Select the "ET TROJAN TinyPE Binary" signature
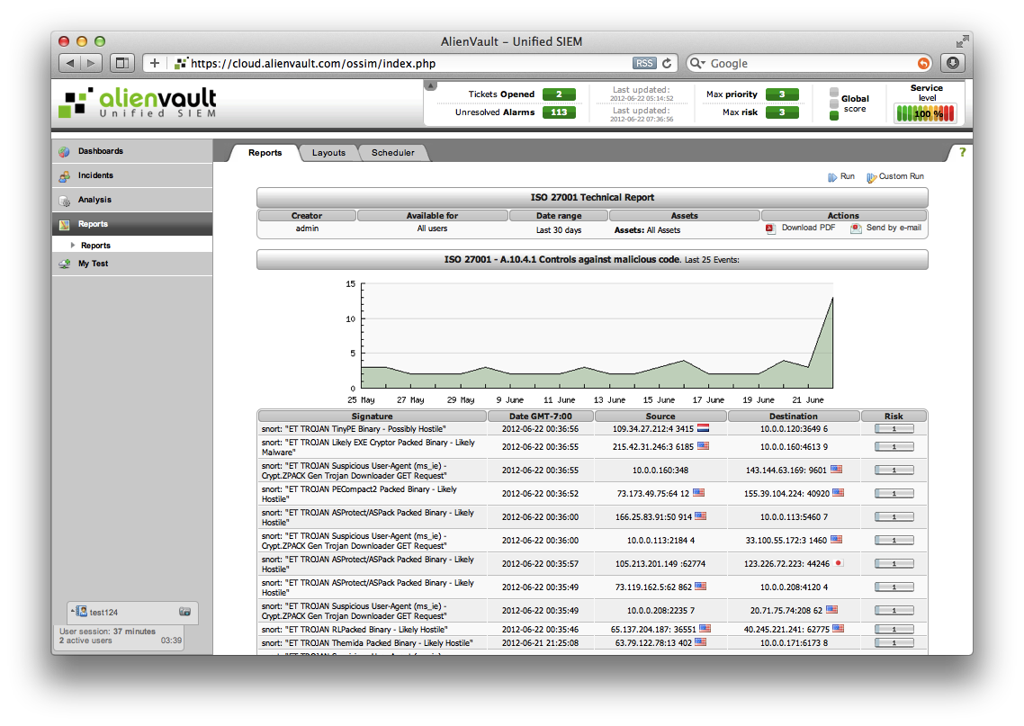Viewport: 1024px width, 726px height. pos(354,429)
